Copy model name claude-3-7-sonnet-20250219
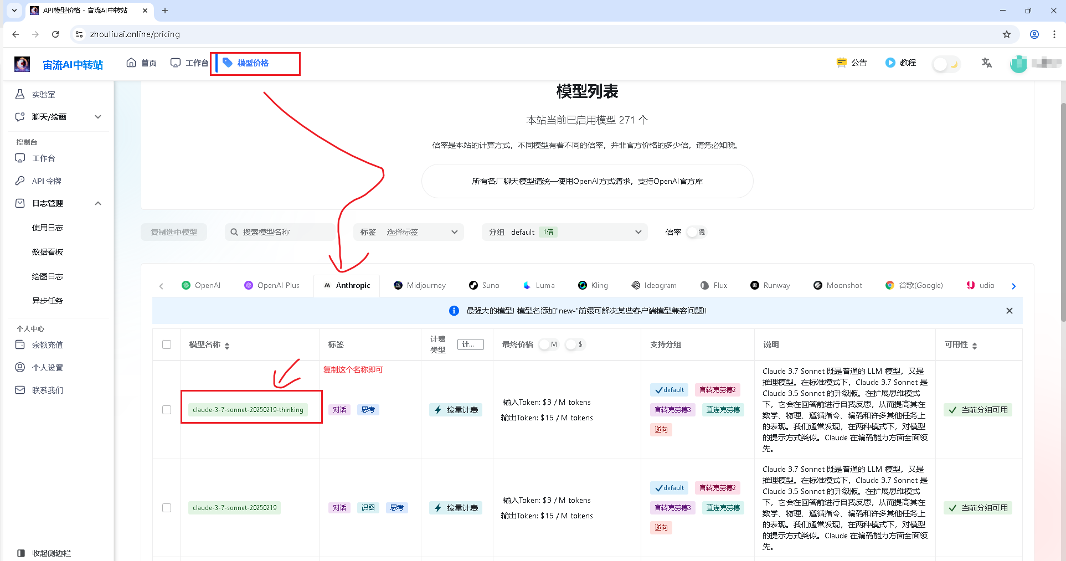Viewport: 1066px width, 561px height. tap(234, 508)
